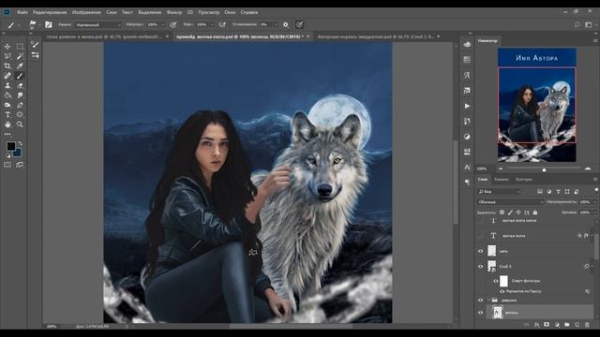Image resolution: width=600 pixels, height=337 pixels.
Task: Toggle Gaussian blur filter visibility eye
Action: pos(502,291)
